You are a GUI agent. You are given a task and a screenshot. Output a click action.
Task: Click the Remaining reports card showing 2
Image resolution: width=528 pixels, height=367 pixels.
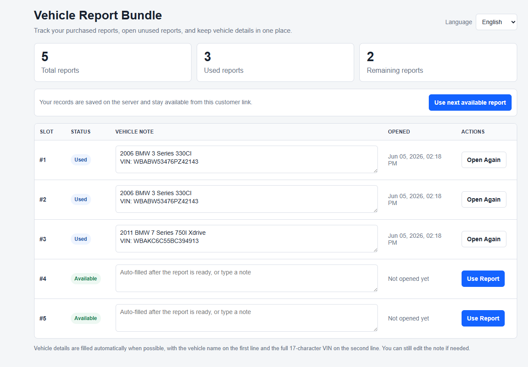coord(438,62)
